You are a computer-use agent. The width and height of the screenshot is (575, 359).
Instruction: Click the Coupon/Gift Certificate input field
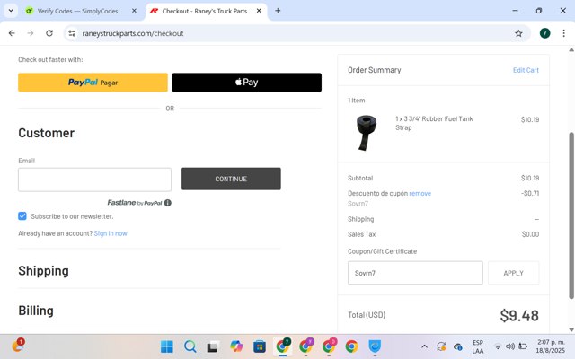(x=415, y=273)
